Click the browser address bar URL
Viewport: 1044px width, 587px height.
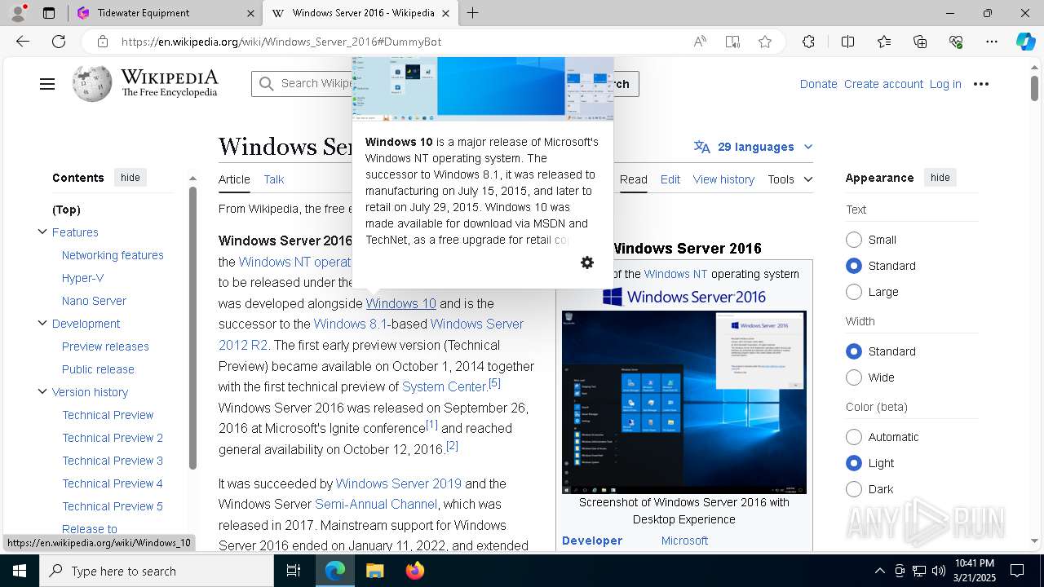282,42
